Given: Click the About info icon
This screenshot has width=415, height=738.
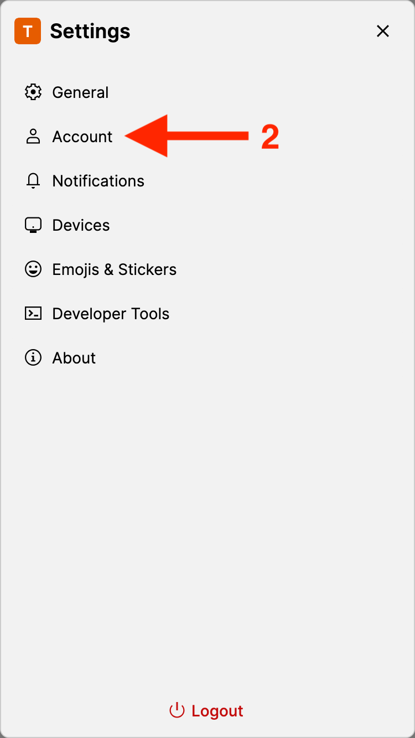Looking at the screenshot, I should point(33,358).
